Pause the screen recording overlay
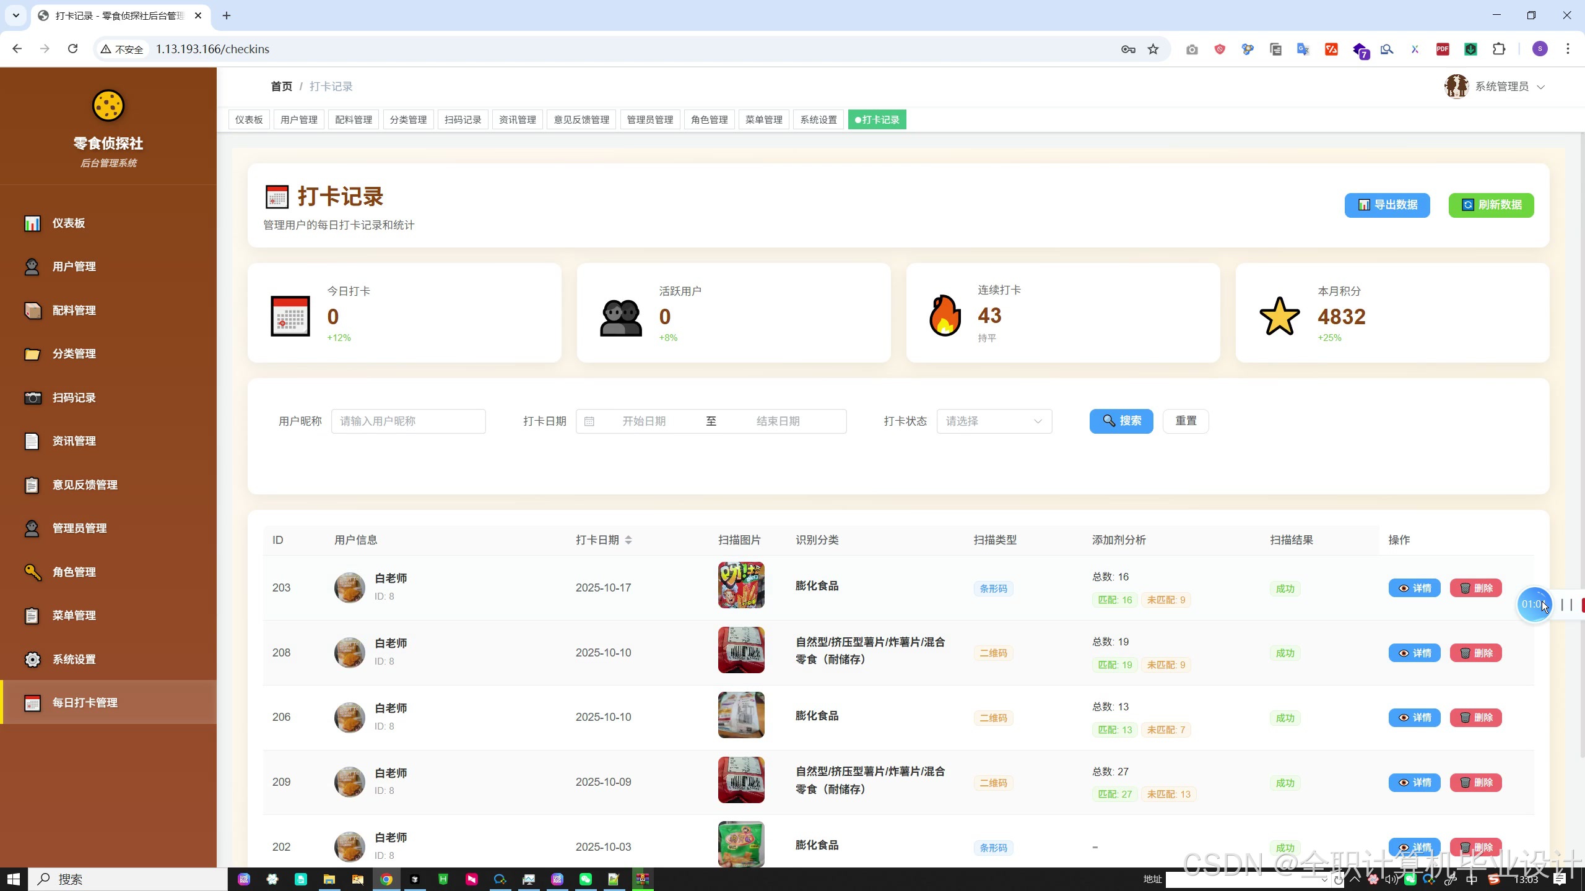Screen dimensions: 1585x891 point(1566,605)
